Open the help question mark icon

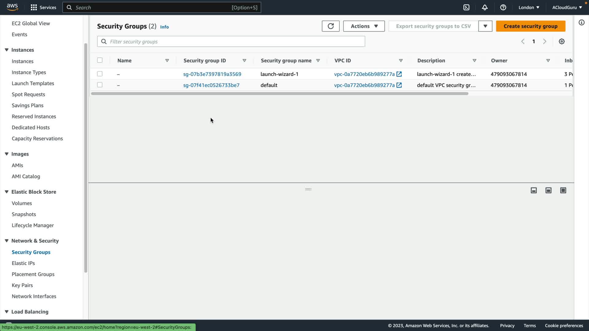point(503,7)
